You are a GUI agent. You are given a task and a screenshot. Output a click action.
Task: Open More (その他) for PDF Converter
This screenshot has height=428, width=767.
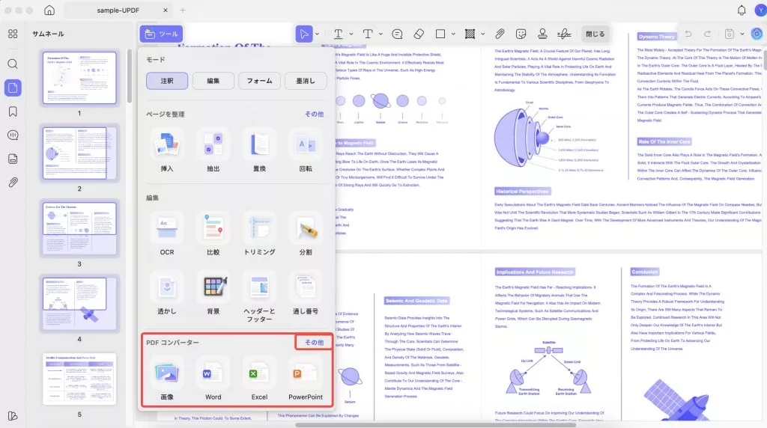(314, 343)
